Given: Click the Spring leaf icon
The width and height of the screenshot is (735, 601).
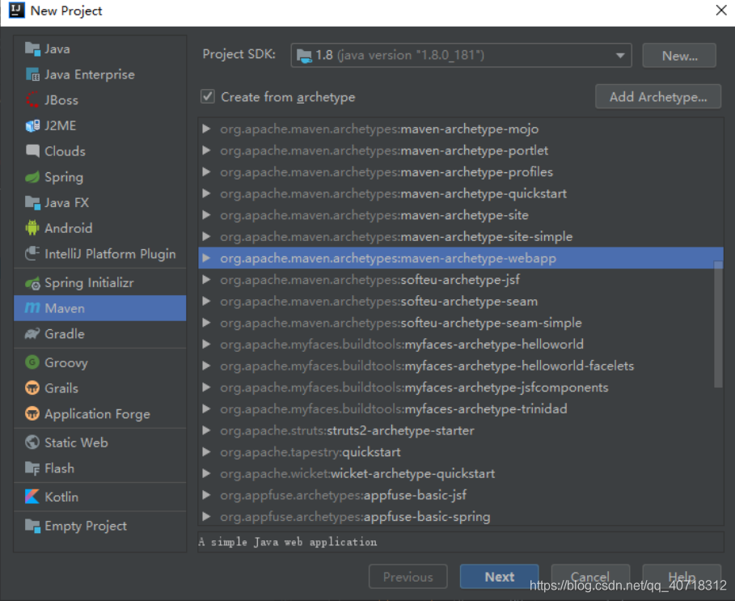Looking at the screenshot, I should tap(32, 176).
